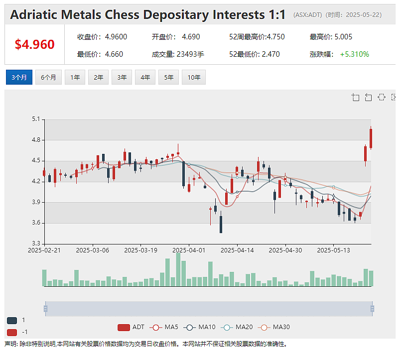Click the cut-off toolbox icon at right edge
This screenshot has width=402, height=352.
(x=394, y=97)
